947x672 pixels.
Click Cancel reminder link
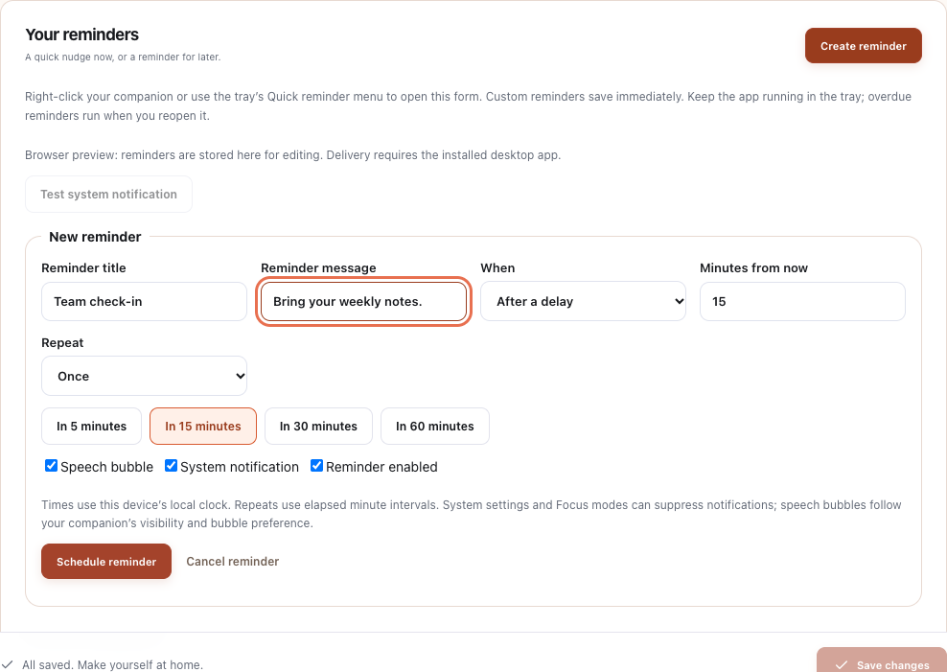[233, 562]
